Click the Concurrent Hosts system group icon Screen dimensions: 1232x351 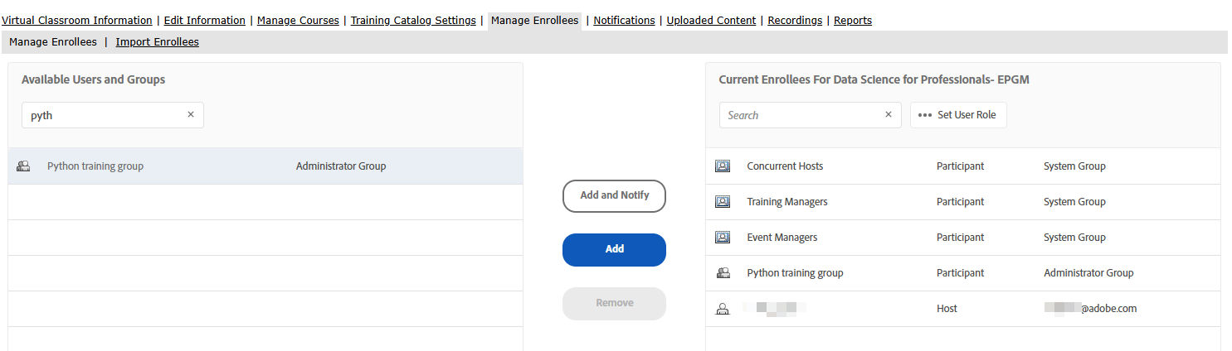(723, 166)
